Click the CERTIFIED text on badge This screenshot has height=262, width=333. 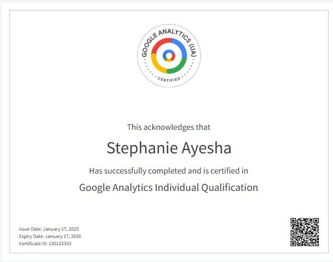(169, 79)
